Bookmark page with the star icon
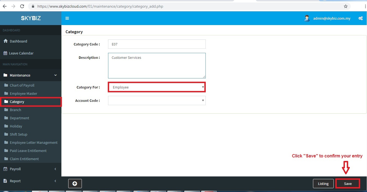 tap(346, 6)
